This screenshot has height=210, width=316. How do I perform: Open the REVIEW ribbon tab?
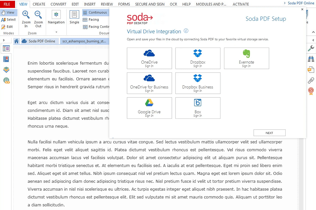pos(107,4)
